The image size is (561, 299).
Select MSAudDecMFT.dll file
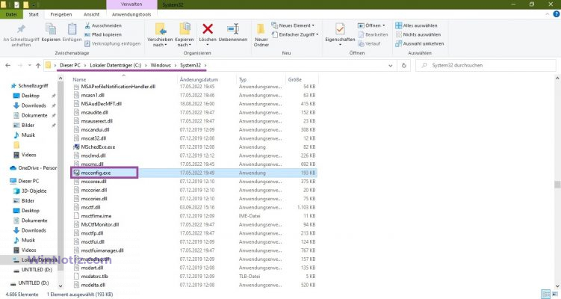point(97,103)
